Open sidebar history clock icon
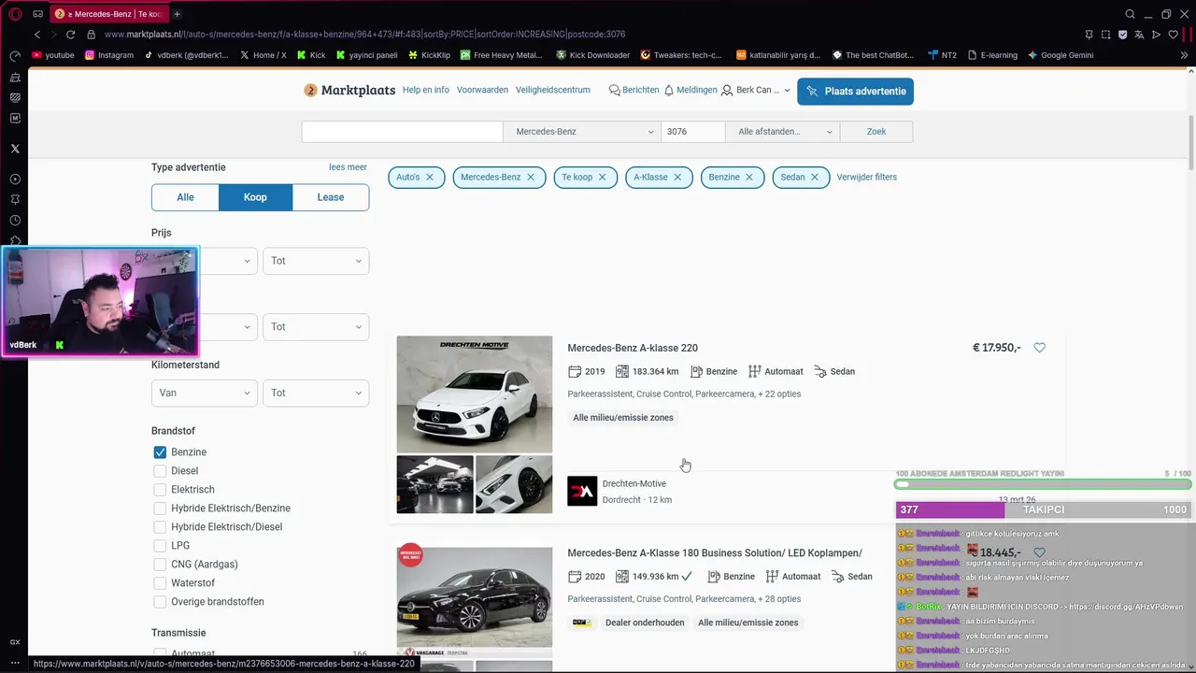The image size is (1196, 673). click(15, 221)
